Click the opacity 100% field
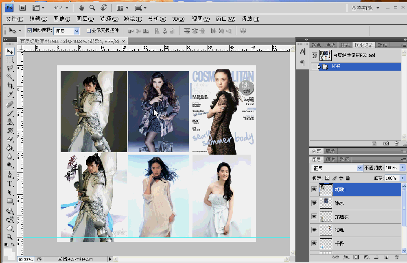 [x=392, y=168]
